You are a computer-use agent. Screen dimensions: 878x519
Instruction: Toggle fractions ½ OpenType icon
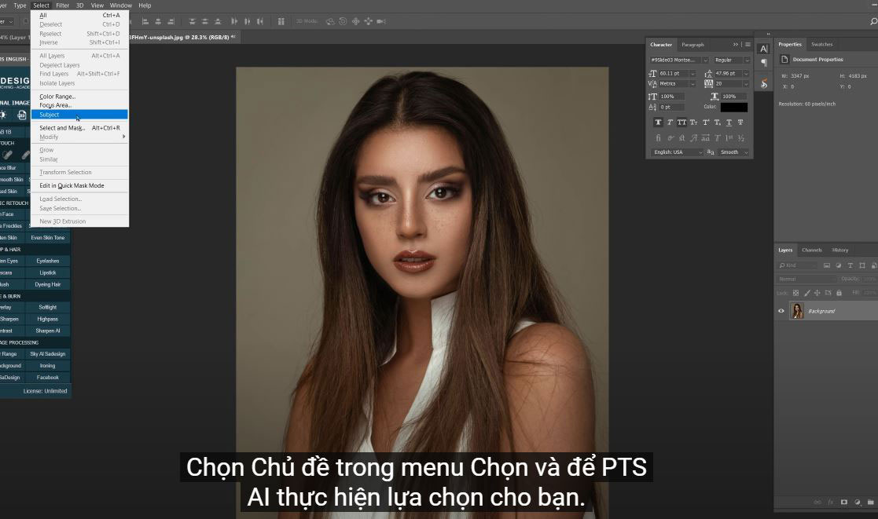(x=740, y=138)
